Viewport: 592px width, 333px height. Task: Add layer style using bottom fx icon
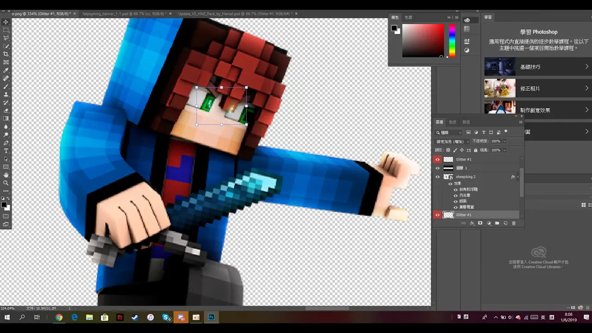pyautogui.click(x=472, y=223)
